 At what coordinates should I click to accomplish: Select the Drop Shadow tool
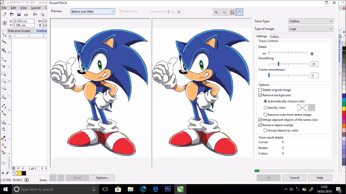point(4,122)
